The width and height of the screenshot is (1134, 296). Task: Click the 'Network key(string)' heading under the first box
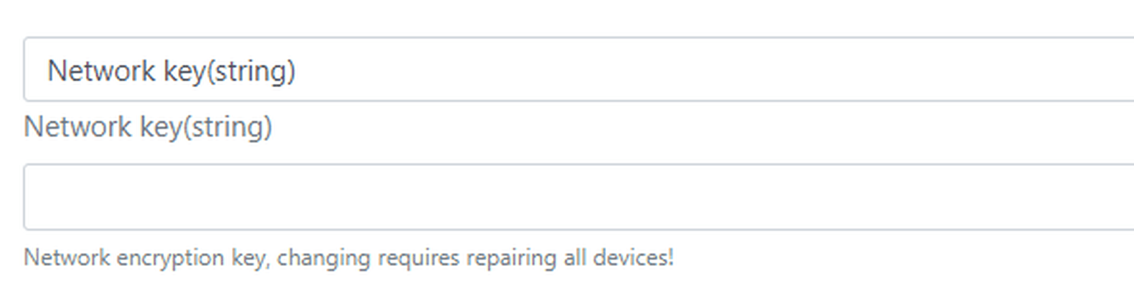click(x=148, y=127)
